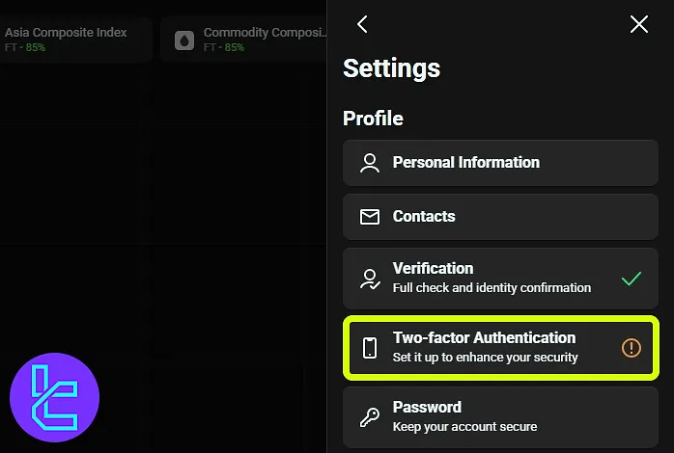This screenshot has width=674, height=453.
Task: Select the Commodity Composite asset tab
Action: point(243,40)
